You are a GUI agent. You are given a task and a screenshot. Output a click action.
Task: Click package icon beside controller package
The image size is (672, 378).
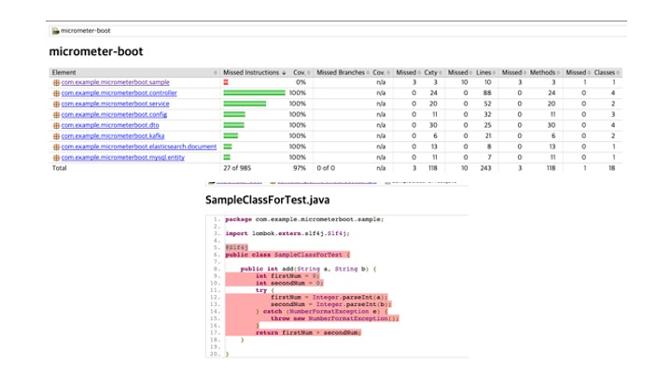(x=56, y=93)
